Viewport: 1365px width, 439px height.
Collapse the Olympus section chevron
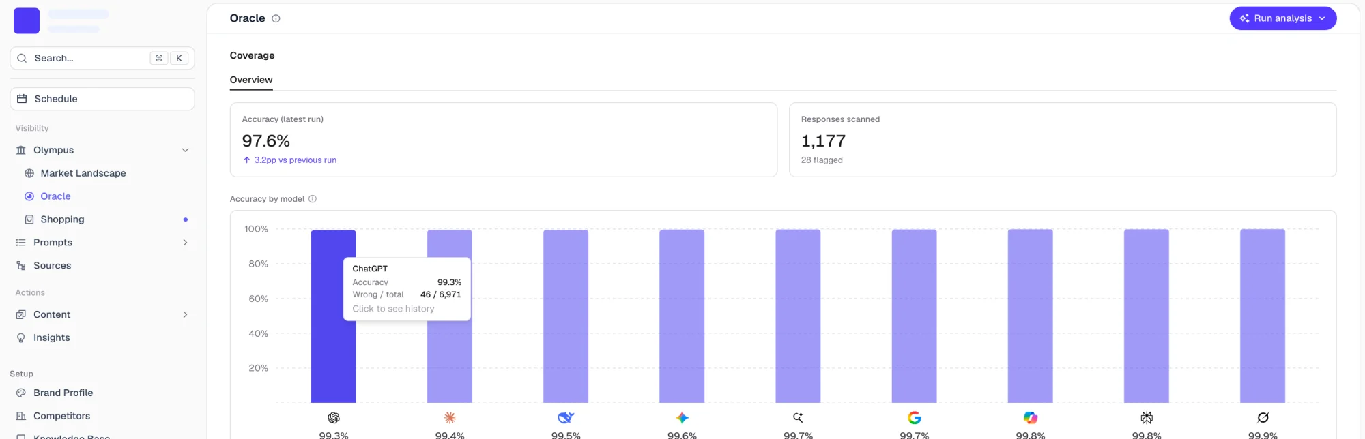click(x=185, y=150)
